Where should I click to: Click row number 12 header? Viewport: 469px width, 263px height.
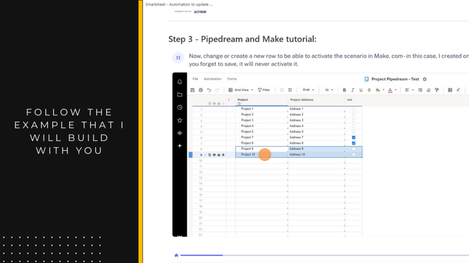click(201, 172)
